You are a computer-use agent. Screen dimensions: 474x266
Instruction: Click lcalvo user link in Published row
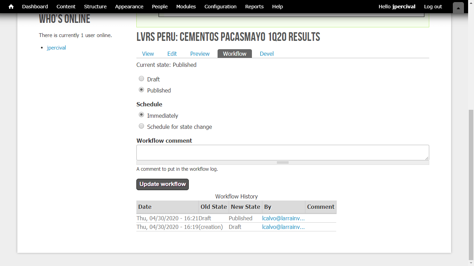(x=283, y=218)
